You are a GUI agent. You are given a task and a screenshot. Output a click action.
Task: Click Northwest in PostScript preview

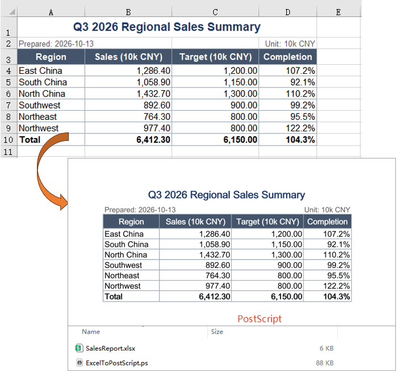point(123,286)
